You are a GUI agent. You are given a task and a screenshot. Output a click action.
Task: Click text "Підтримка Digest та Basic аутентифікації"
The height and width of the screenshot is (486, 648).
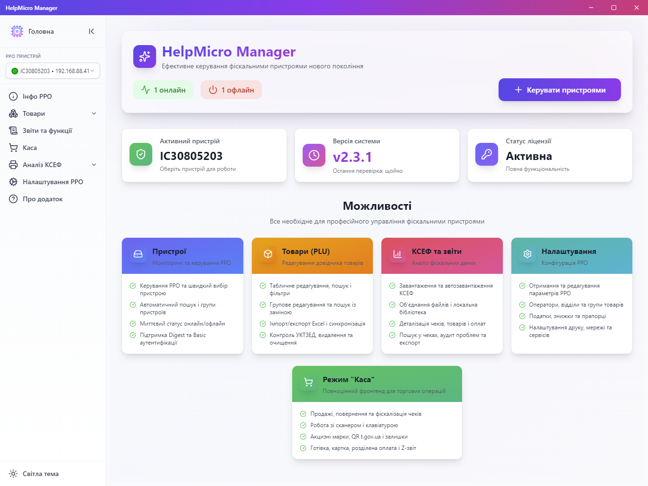coord(173,339)
